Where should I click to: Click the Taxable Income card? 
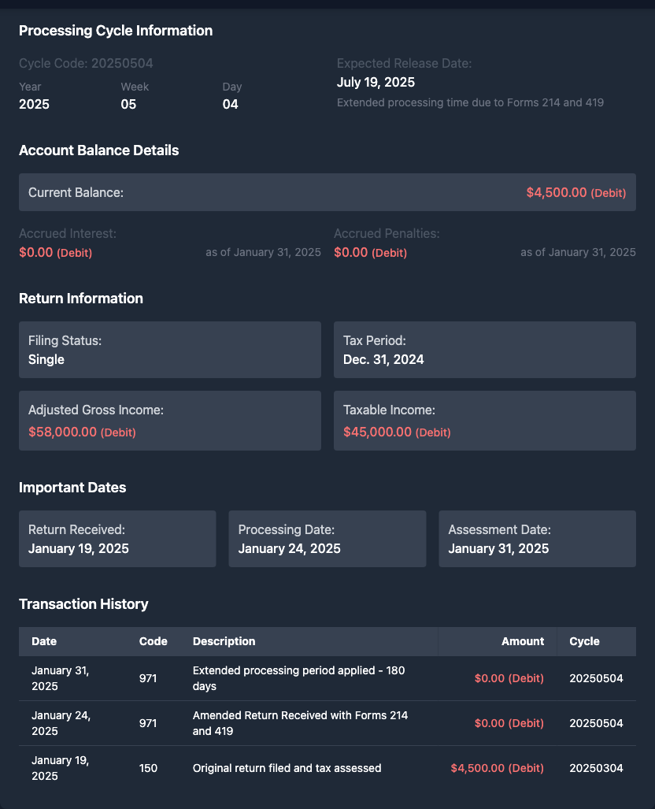click(484, 421)
